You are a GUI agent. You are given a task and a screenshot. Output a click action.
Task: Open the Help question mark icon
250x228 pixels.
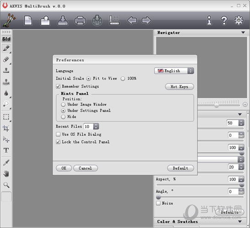click(x=224, y=21)
